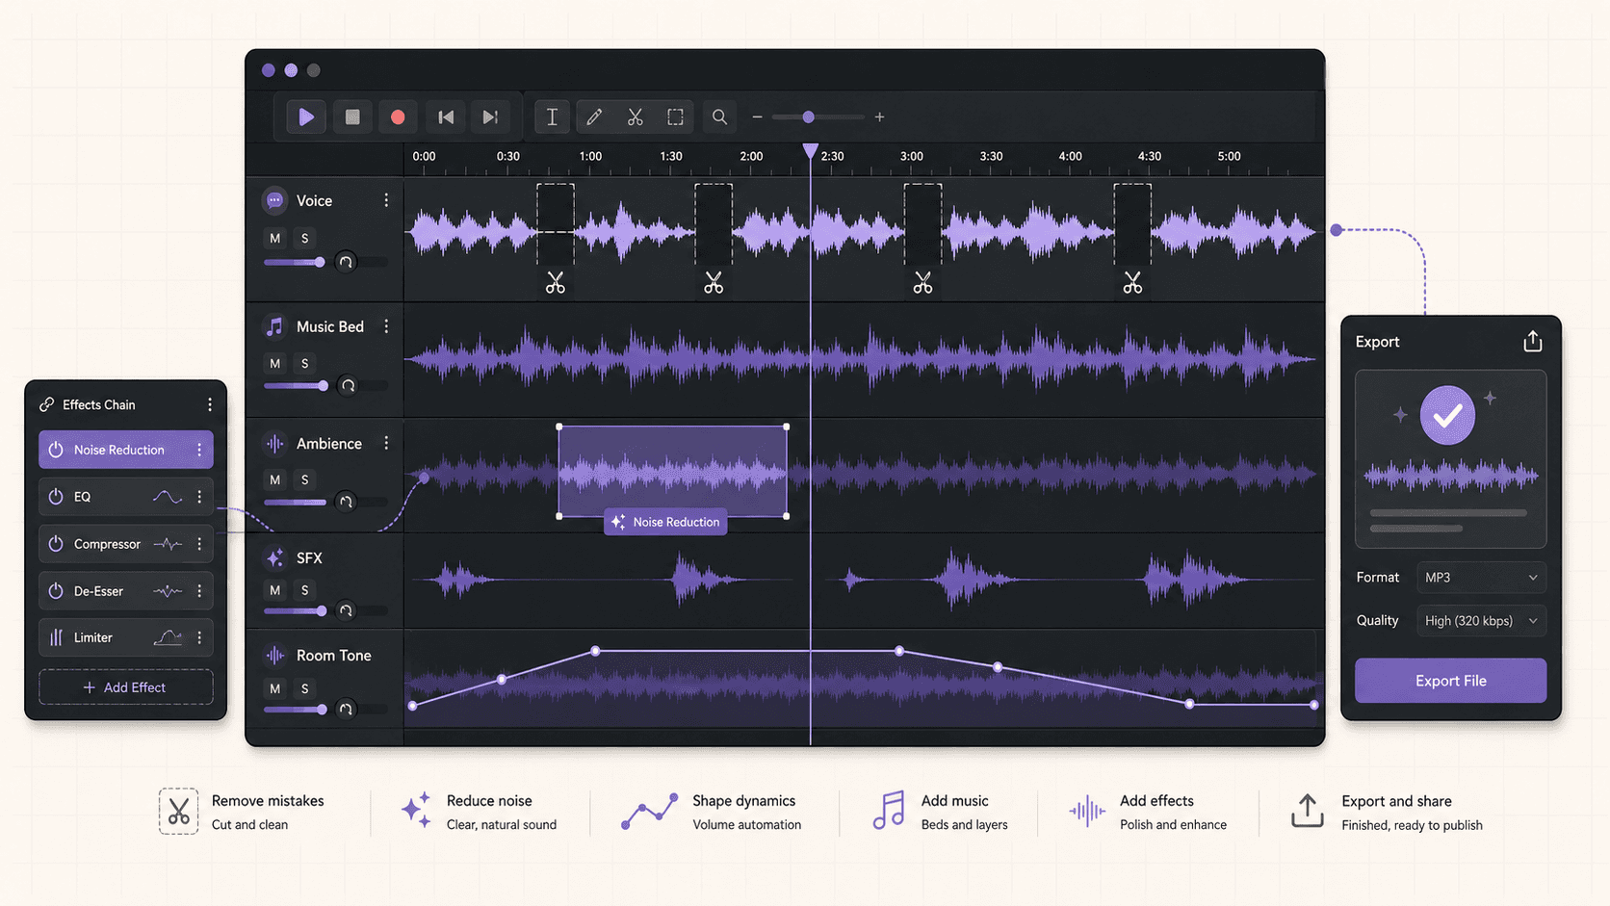Solo the Room Tone track
Viewport: 1610px width, 906px height.
pos(305,688)
